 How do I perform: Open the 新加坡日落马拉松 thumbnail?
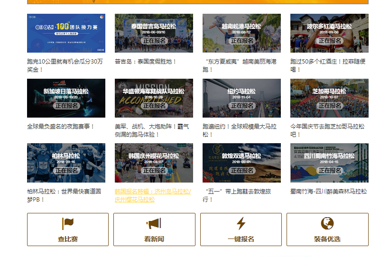pos(66,98)
